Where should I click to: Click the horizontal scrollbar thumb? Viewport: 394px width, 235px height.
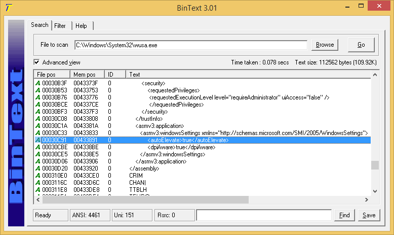[x=145, y=200]
